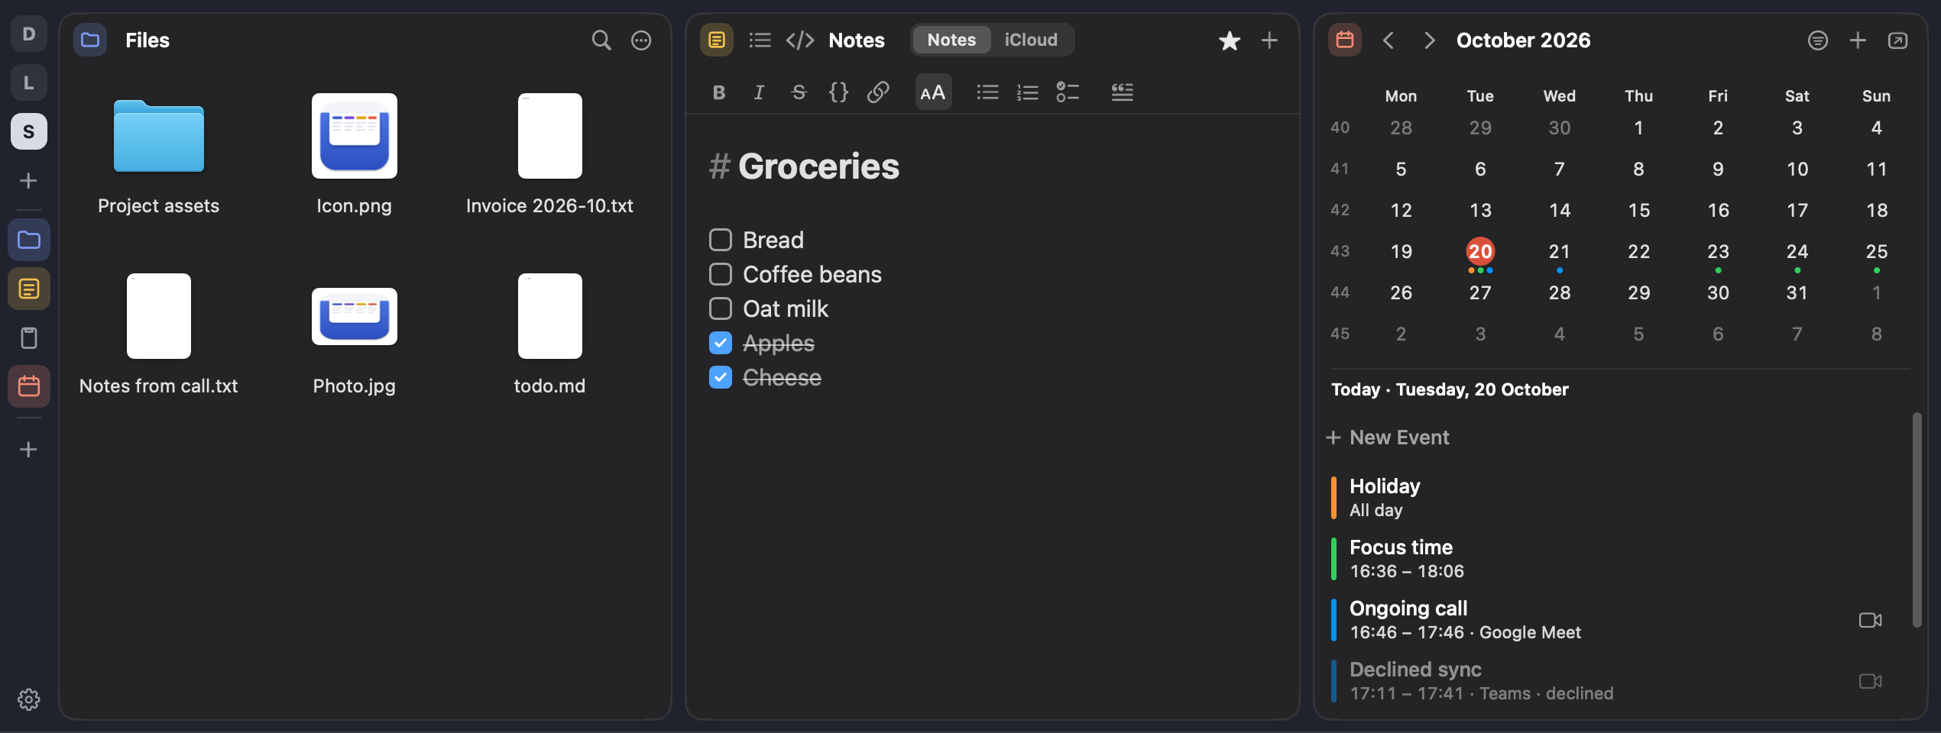Add a calendar event with plus icon
Viewport: 1941px width, 733px height.
coord(1858,40)
